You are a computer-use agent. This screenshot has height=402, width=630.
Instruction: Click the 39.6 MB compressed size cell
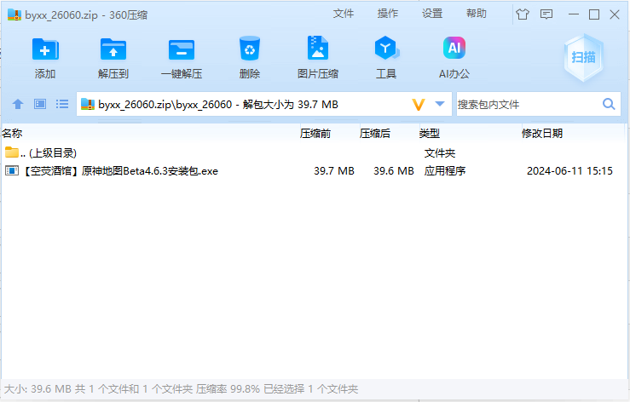pos(394,171)
